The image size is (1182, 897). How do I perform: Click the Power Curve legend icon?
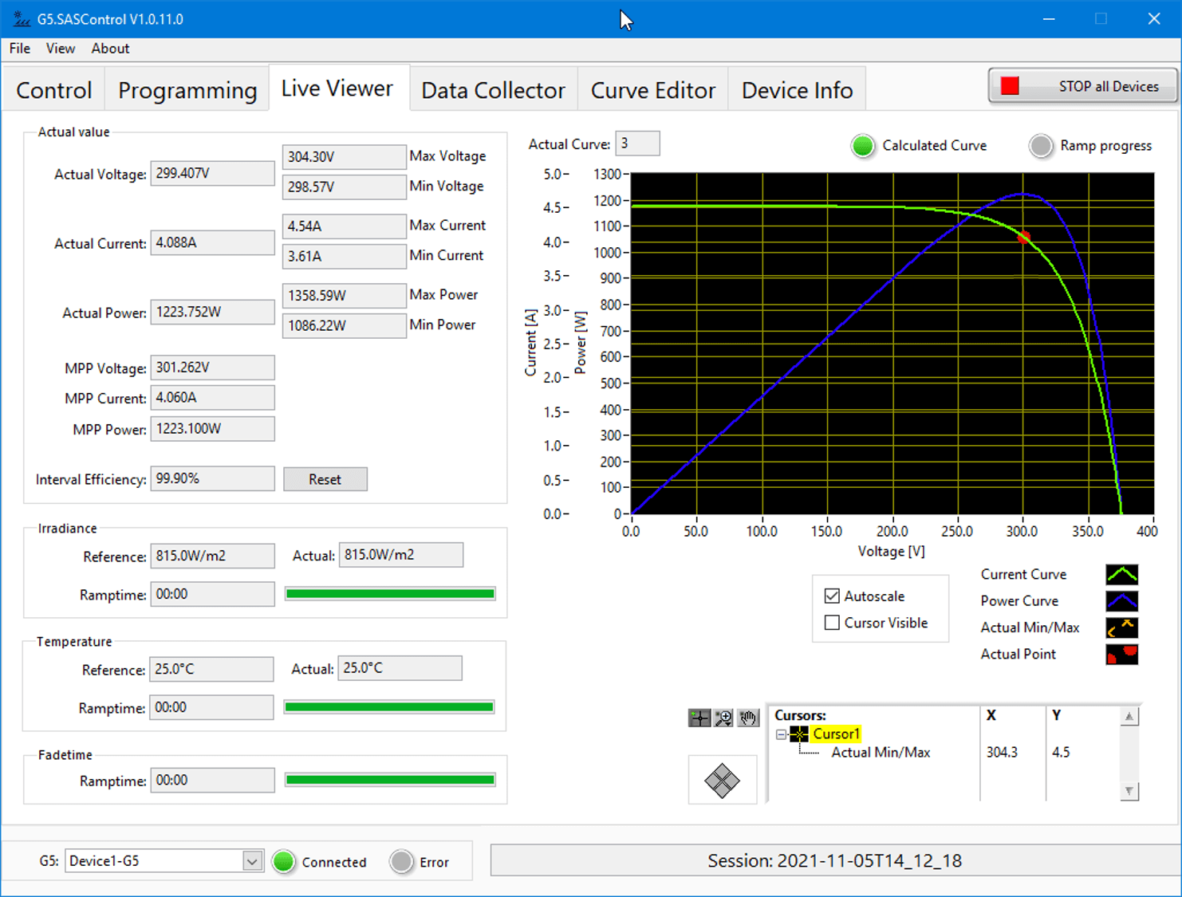tap(1121, 601)
